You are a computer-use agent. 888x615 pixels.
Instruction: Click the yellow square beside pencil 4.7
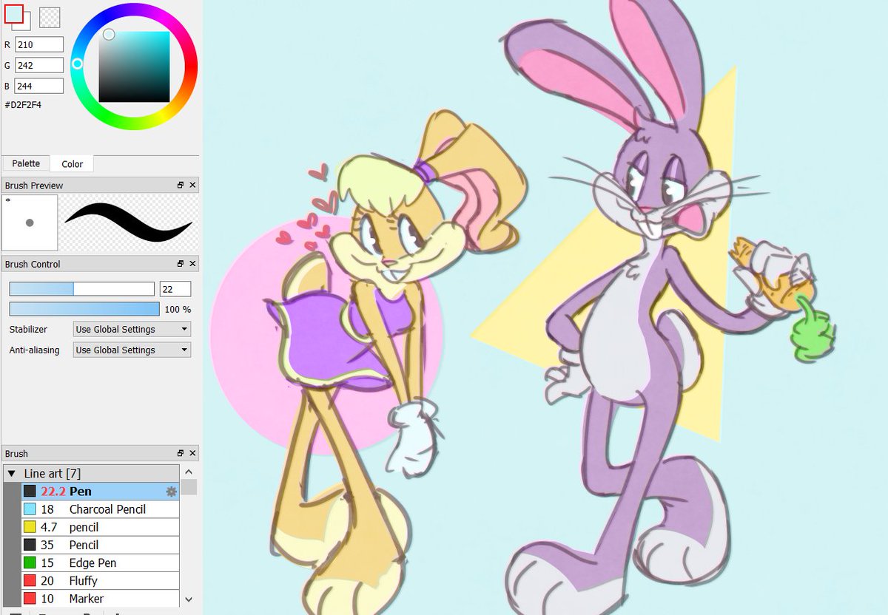30,527
